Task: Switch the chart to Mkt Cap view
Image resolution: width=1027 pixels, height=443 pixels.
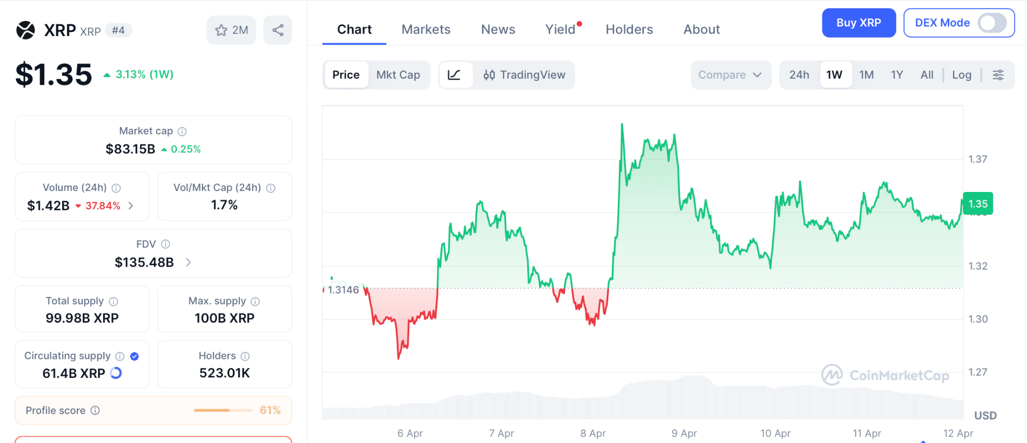Action: tap(398, 75)
